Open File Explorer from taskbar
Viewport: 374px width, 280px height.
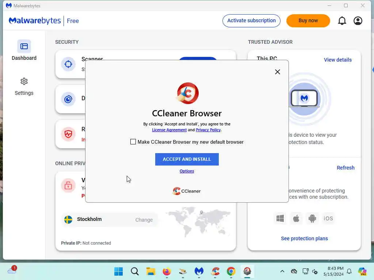(151, 271)
